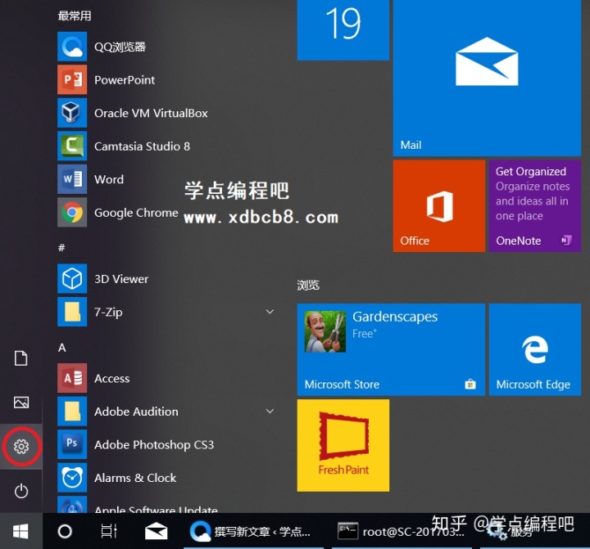Launch Google Chrome icon
The image size is (590, 549).
[x=72, y=212]
